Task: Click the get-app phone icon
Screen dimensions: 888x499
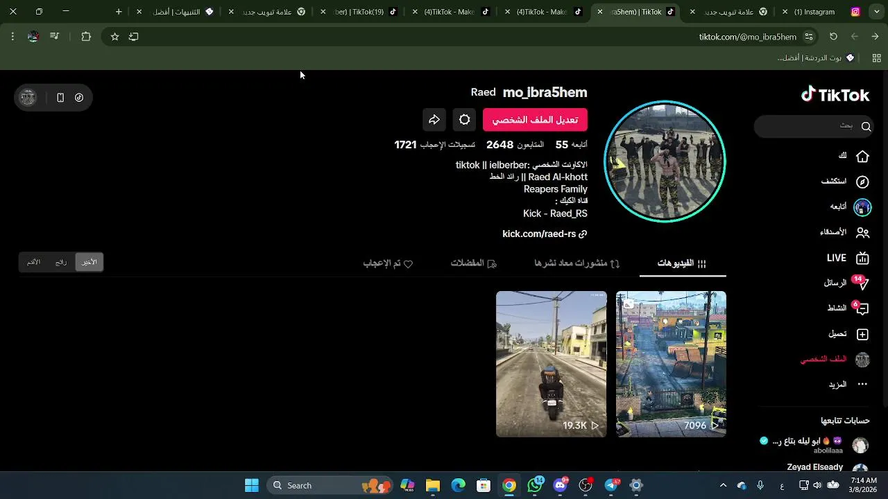Action: tap(60, 98)
